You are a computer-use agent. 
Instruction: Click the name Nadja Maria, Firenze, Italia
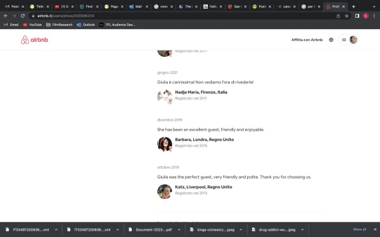201,92
